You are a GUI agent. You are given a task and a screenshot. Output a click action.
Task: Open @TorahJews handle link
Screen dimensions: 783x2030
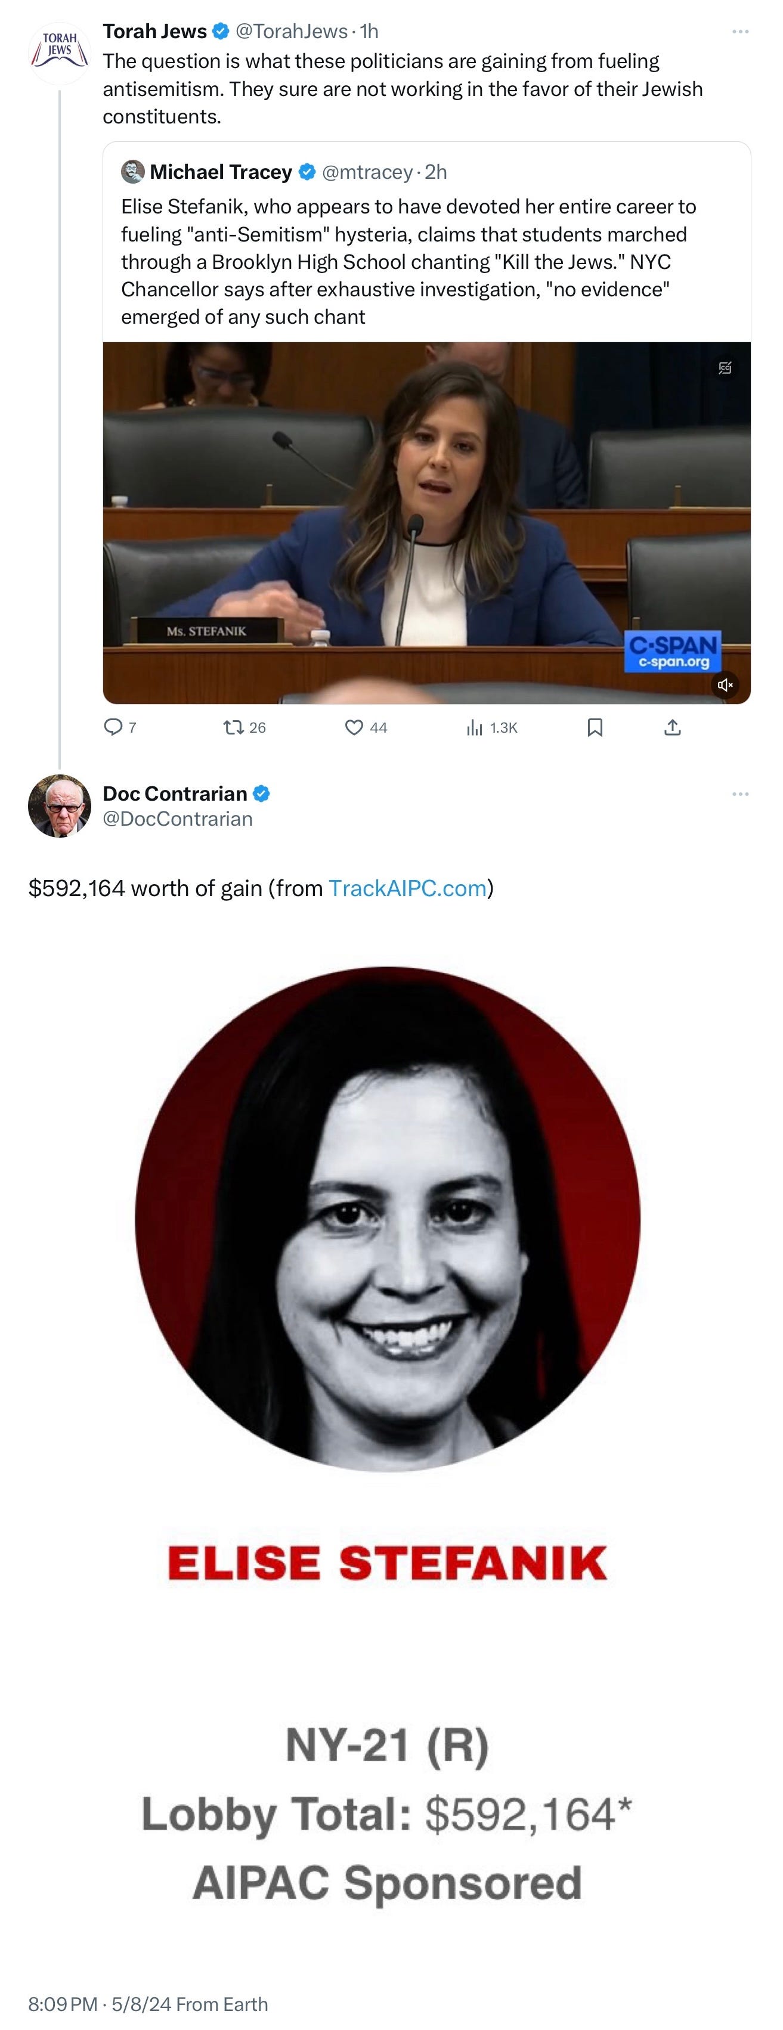pyautogui.click(x=291, y=32)
